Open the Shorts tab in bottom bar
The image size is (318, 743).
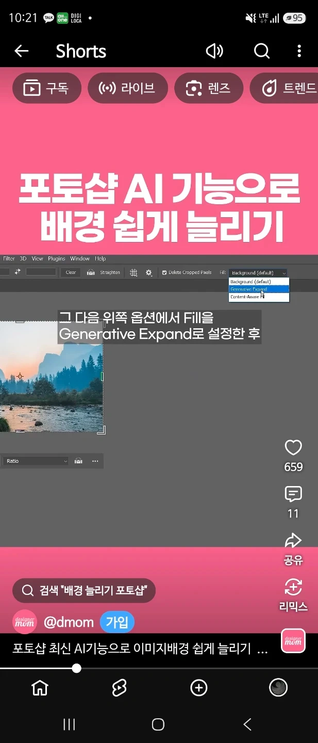[x=119, y=687]
